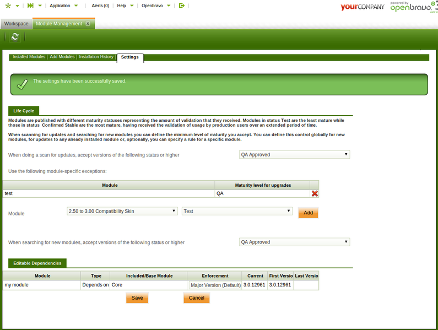Open the scan-for-updates maturity status dropdown
438x330 pixels.
294,155
